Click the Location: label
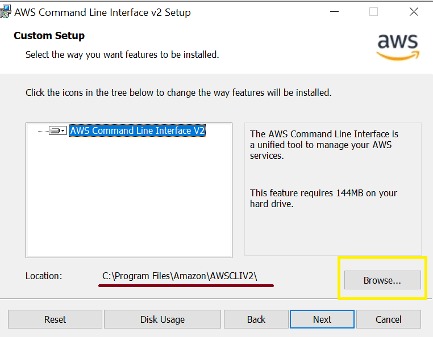Image resolution: width=433 pixels, height=337 pixels. 44,276
